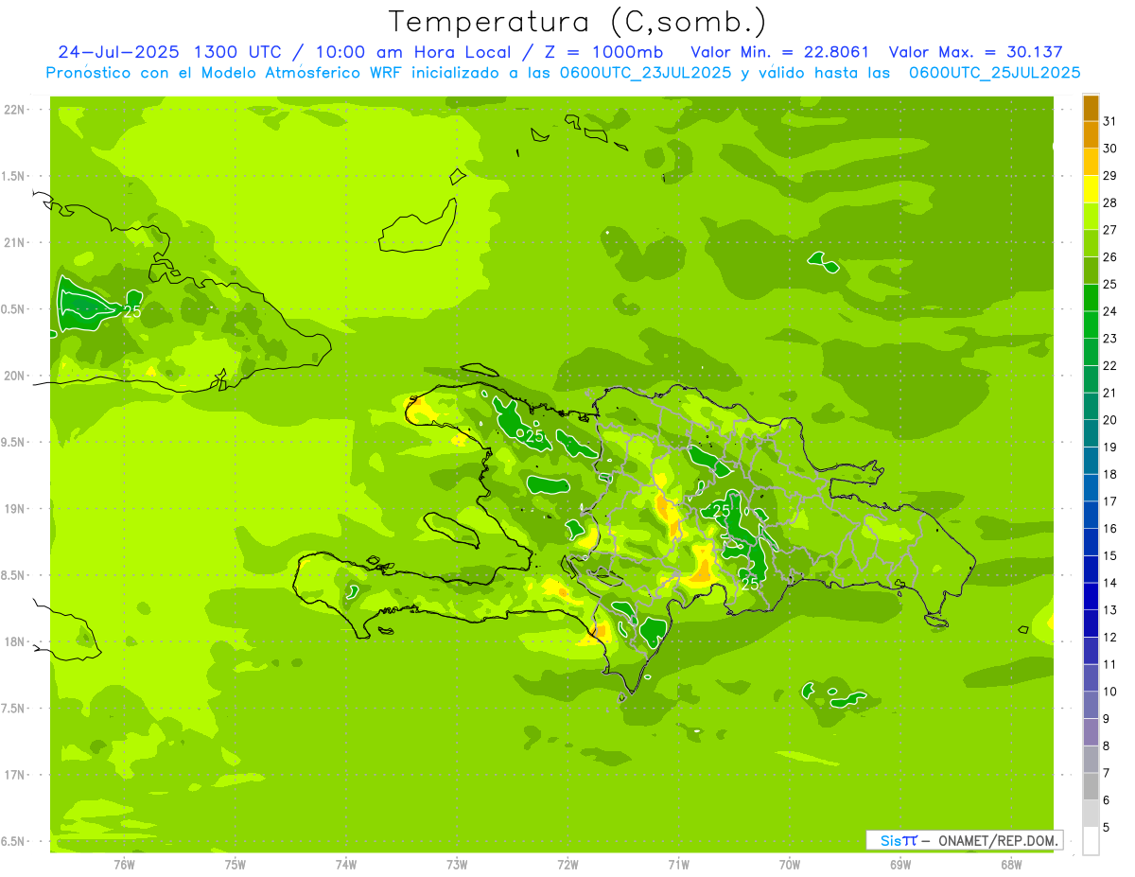Click the "75W" longitude axis label
Screen dimensions: 1135x877
click(236, 865)
